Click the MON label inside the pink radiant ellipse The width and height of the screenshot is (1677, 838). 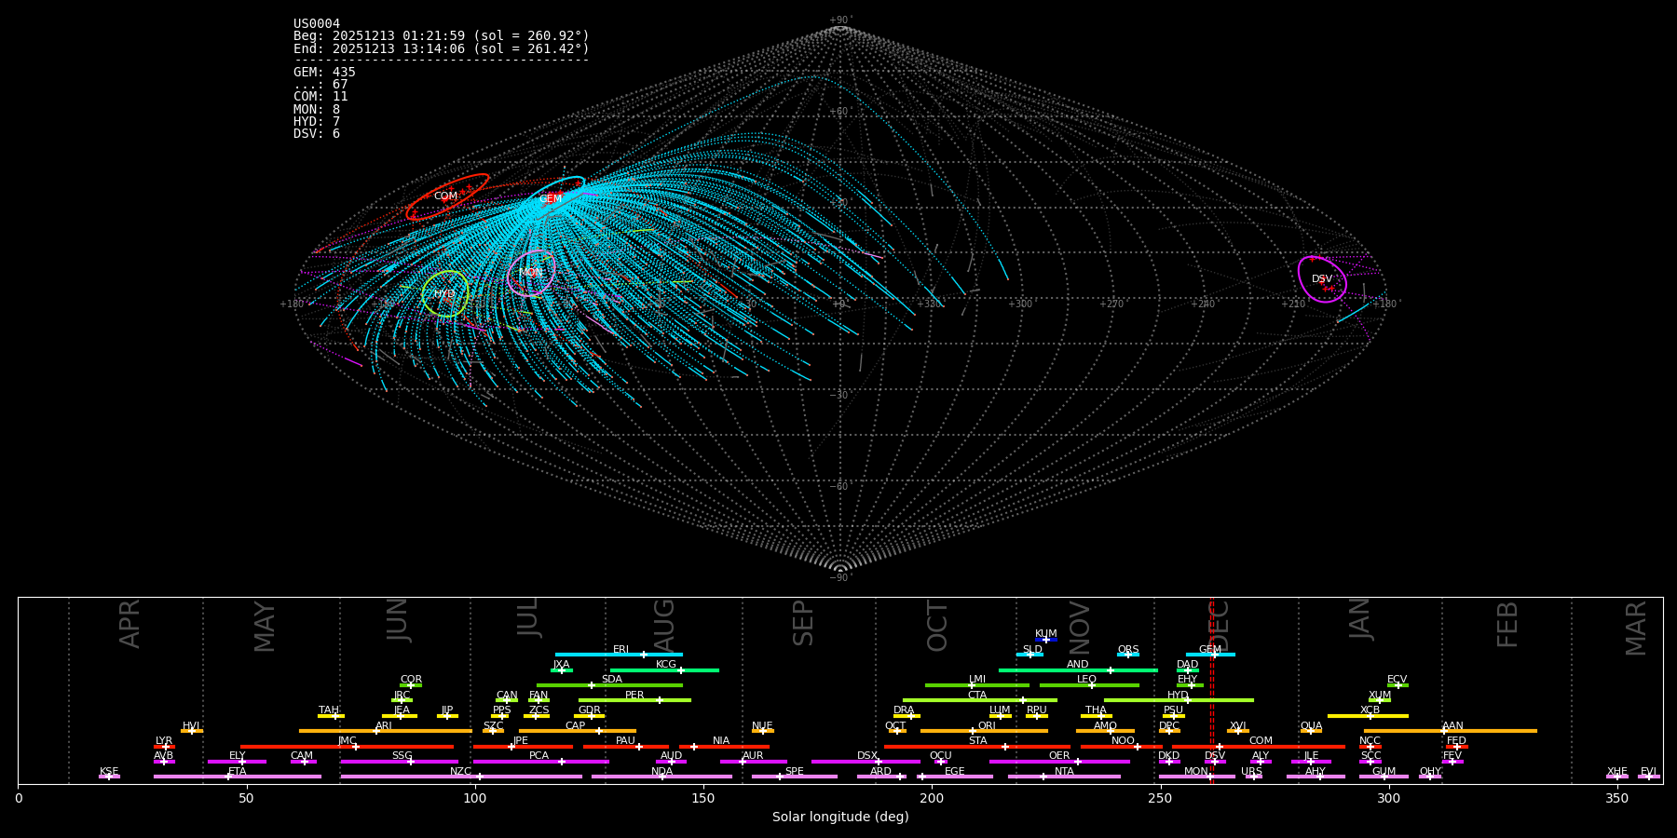pos(530,273)
